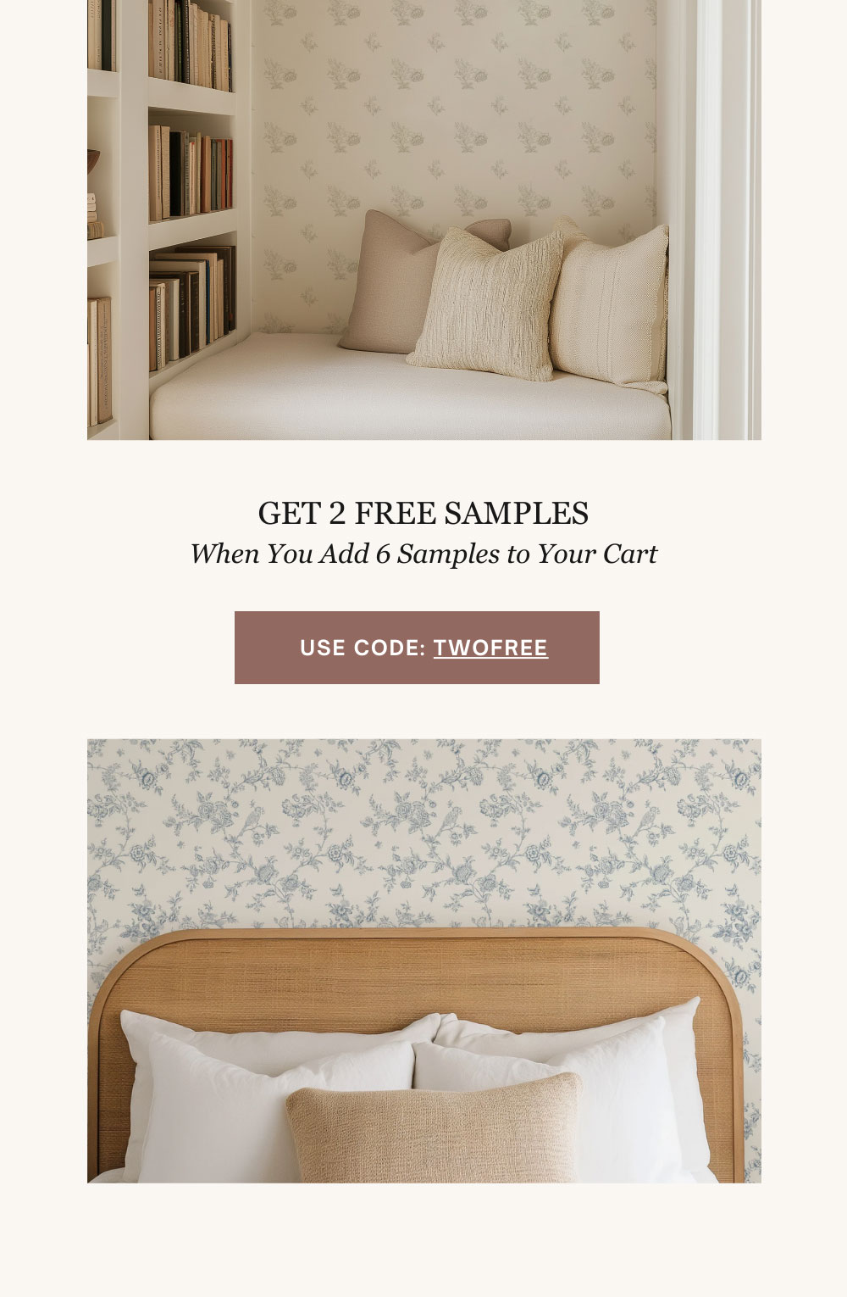Click the crinkled cream center pillow in the nook
The height and width of the screenshot is (1297, 847).
(x=485, y=303)
